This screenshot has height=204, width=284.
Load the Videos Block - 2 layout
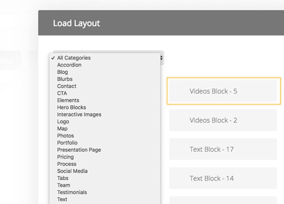223,120
